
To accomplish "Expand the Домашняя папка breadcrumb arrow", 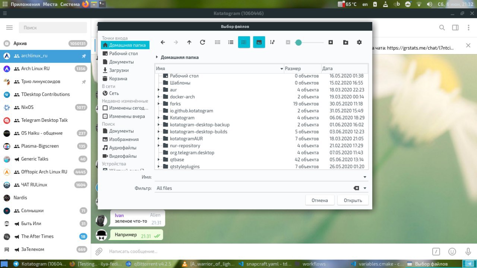I will 157,57.
